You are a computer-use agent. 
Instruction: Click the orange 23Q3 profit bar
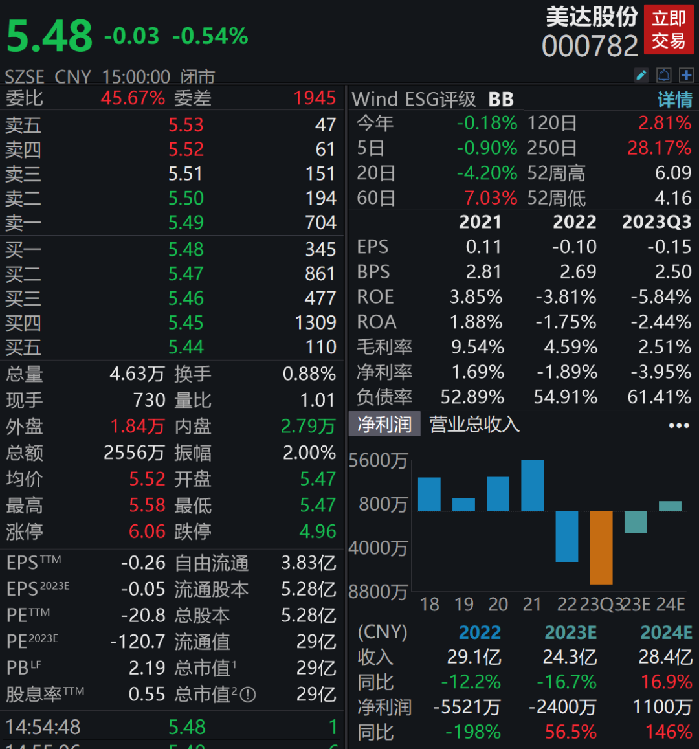(601, 547)
